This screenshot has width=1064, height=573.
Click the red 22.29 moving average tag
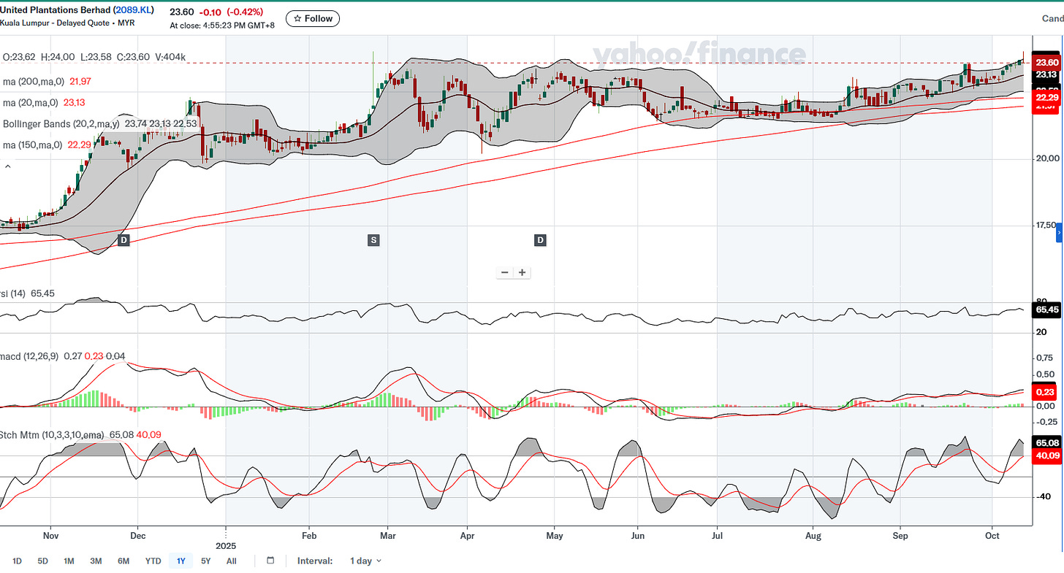click(1047, 97)
